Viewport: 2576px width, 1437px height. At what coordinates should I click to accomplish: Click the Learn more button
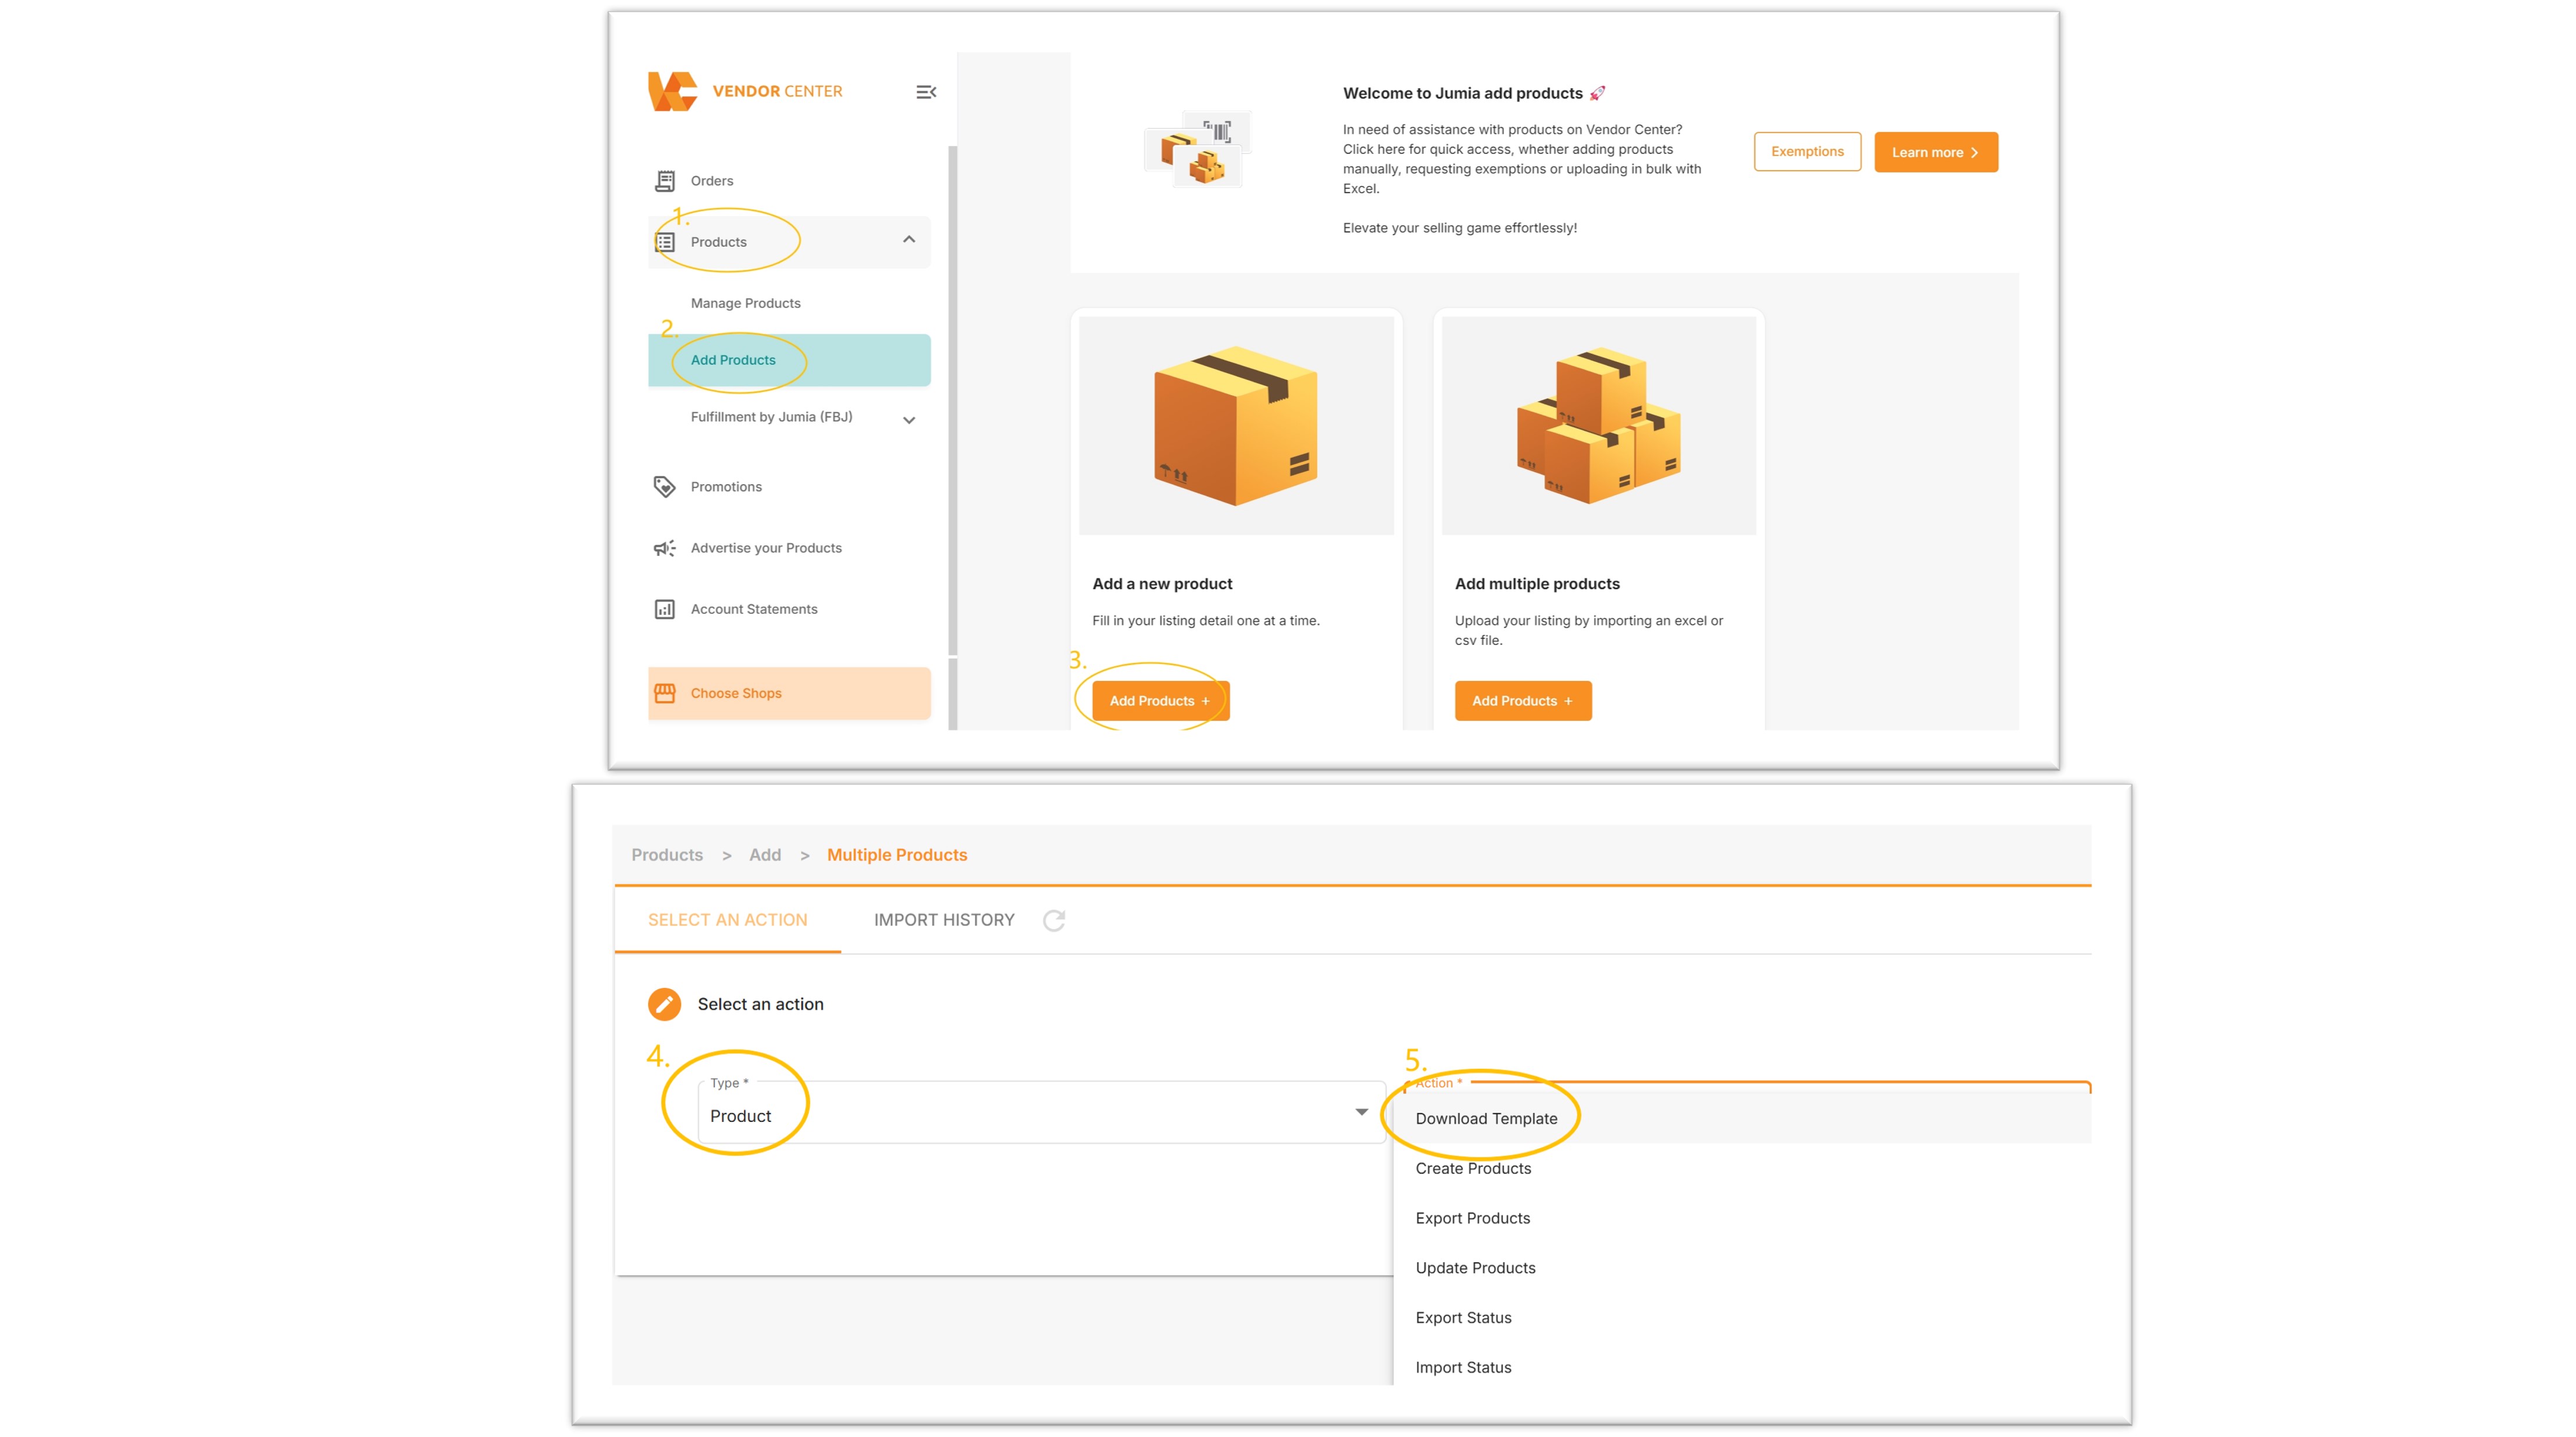click(x=1935, y=152)
